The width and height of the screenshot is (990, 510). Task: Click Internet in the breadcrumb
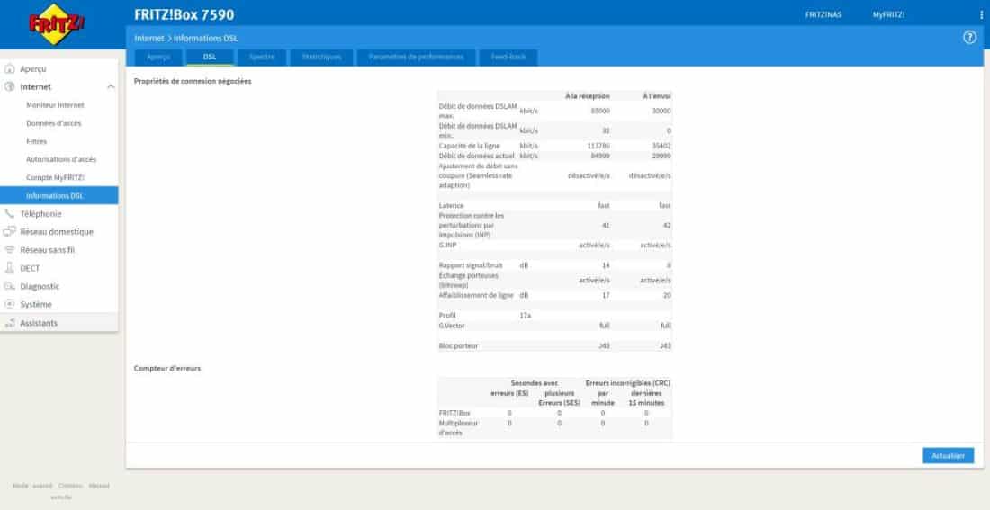(x=149, y=39)
